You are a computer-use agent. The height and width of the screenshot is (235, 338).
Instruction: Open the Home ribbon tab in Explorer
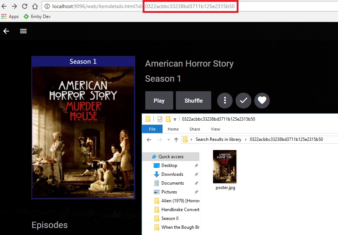[x=173, y=129]
